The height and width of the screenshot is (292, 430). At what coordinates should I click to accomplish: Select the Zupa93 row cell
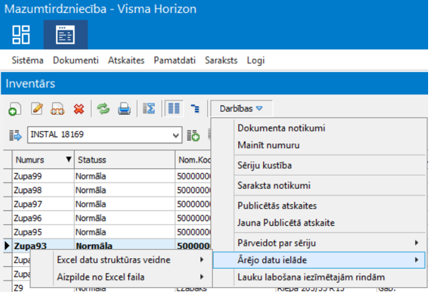(43, 246)
